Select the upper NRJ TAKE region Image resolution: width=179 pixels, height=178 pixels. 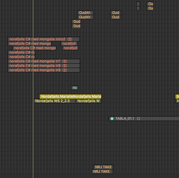pos(103,167)
